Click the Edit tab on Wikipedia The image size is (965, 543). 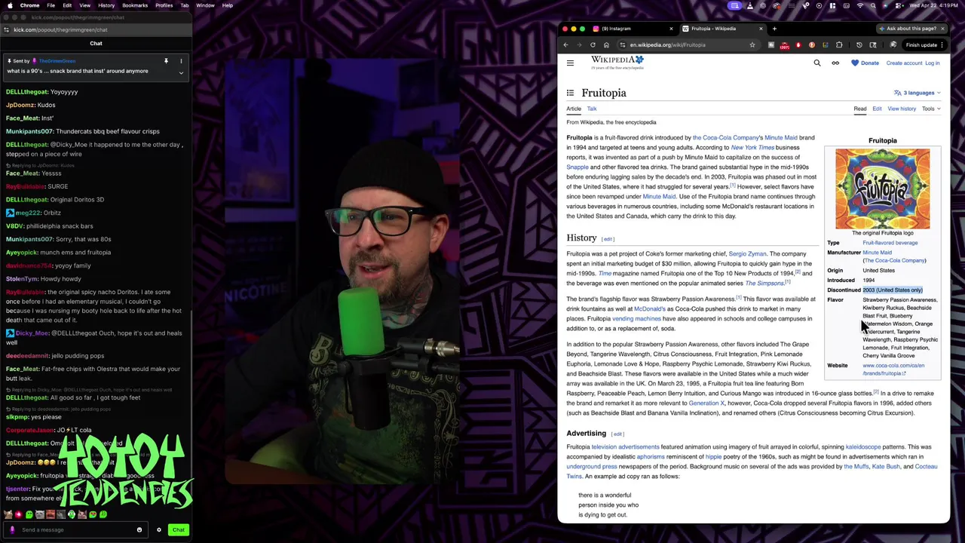pyautogui.click(x=877, y=109)
